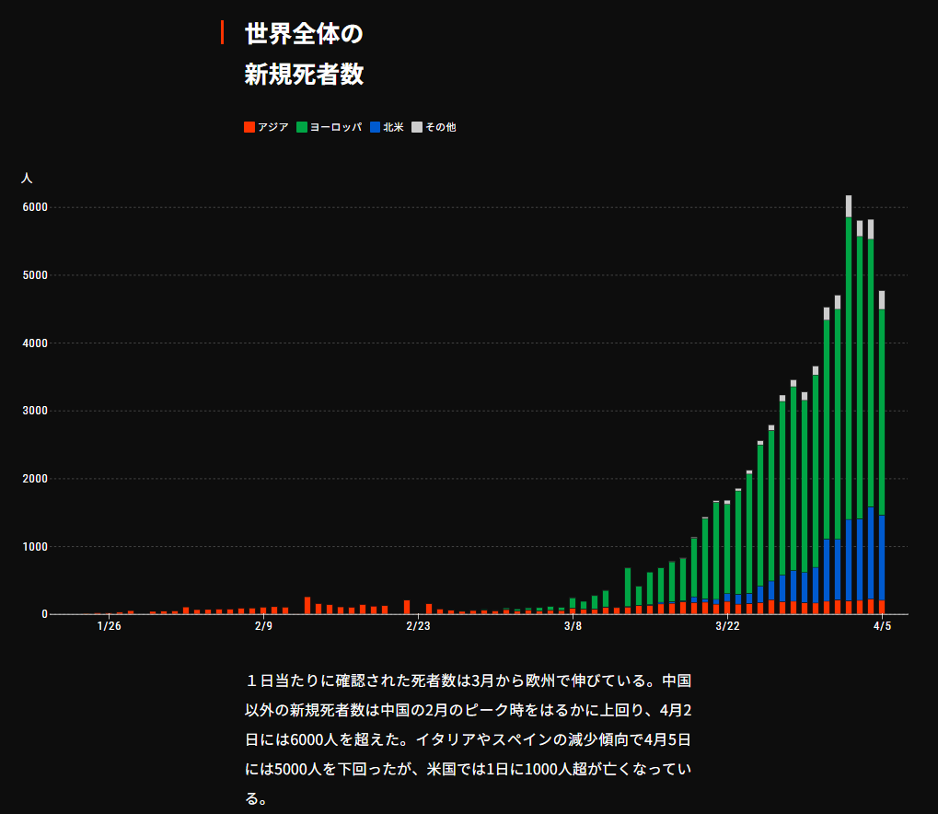Viewport: 938px width, 814px height.
Task: Click the chart title 世界全体の新規死者数
Action: pyautogui.click(x=304, y=55)
